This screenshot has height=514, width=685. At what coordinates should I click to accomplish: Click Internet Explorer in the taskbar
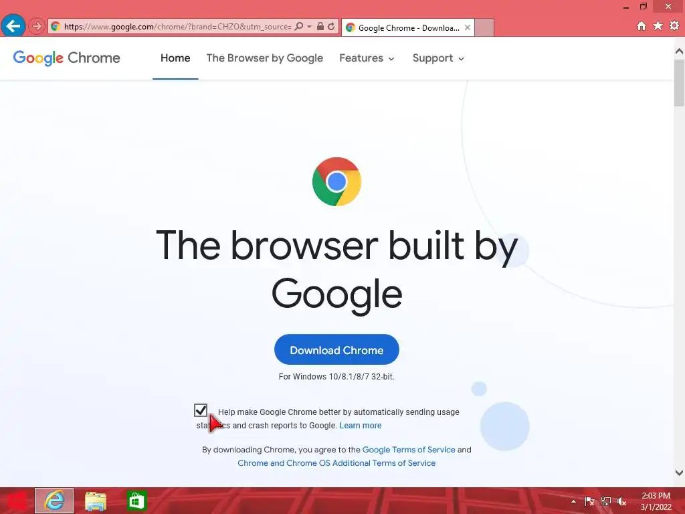click(54, 501)
